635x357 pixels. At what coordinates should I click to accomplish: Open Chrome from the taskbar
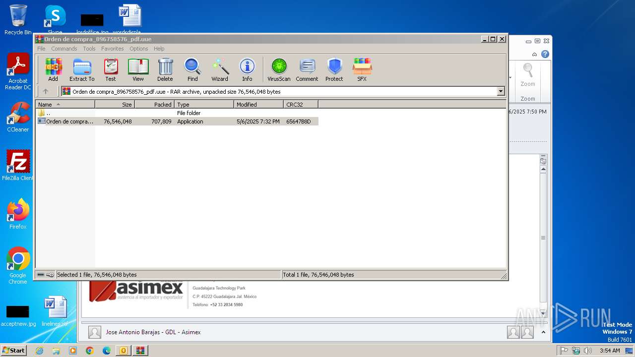89,351
